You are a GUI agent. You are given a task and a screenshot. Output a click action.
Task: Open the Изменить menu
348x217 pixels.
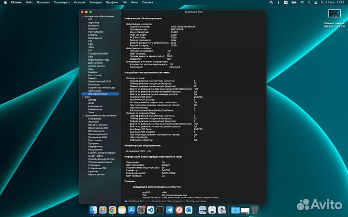43,2
